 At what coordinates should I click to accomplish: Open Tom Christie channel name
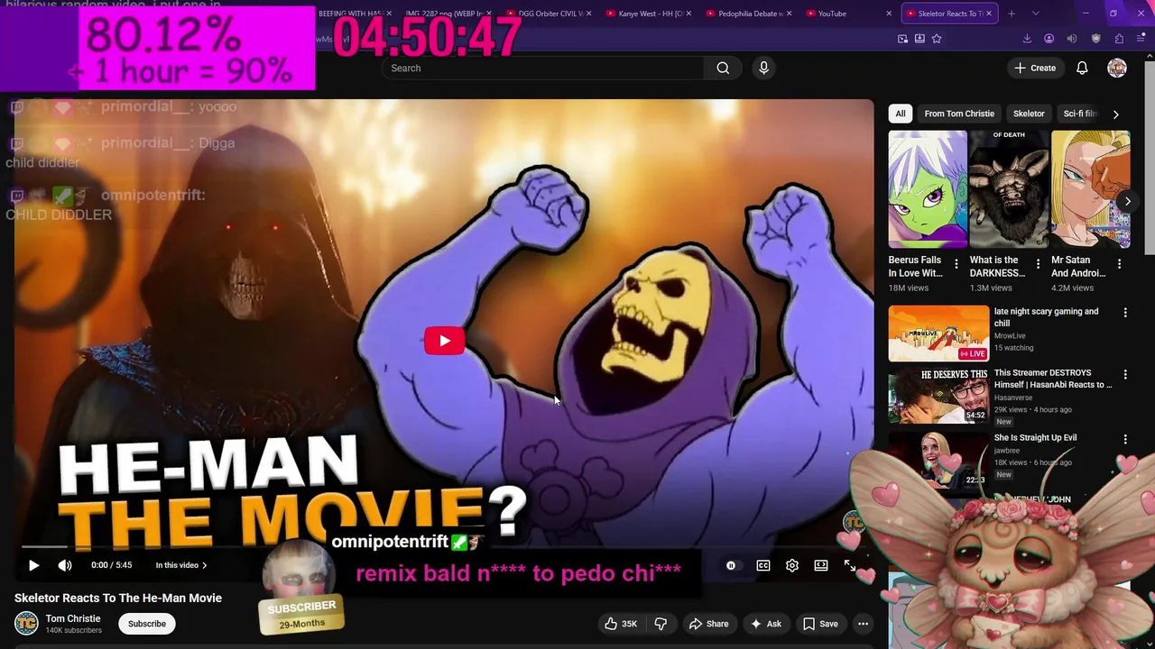(x=73, y=618)
